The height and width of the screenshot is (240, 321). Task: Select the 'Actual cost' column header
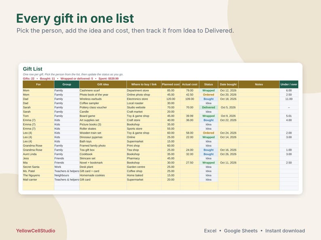[190, 85]
